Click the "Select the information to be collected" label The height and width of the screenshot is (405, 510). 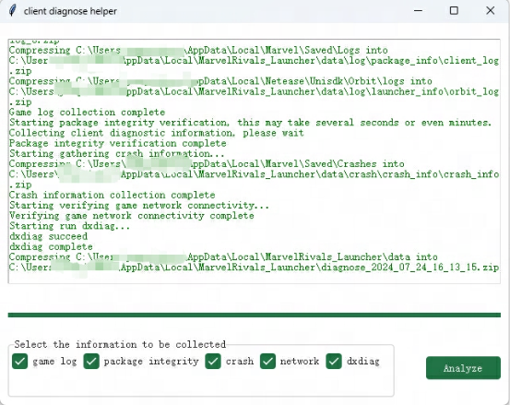(120, 344)
